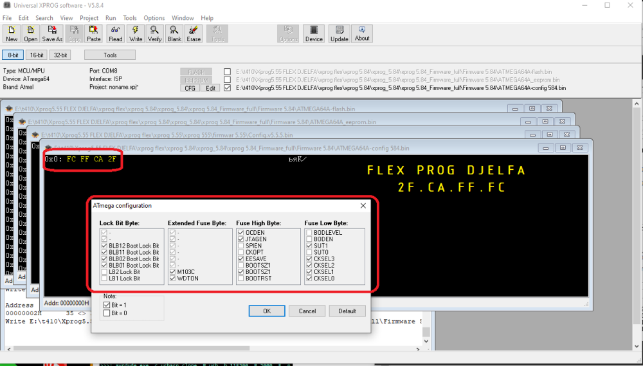
Task: Click the CFG button
Action: click(190, 88)
